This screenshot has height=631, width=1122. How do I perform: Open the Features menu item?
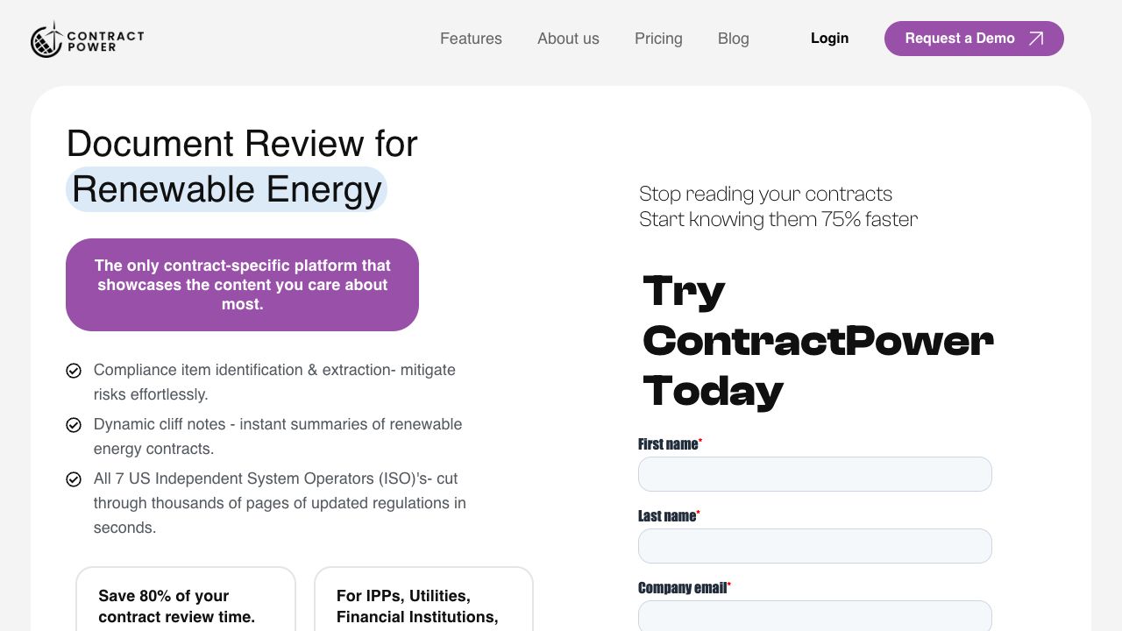point(471,39)
